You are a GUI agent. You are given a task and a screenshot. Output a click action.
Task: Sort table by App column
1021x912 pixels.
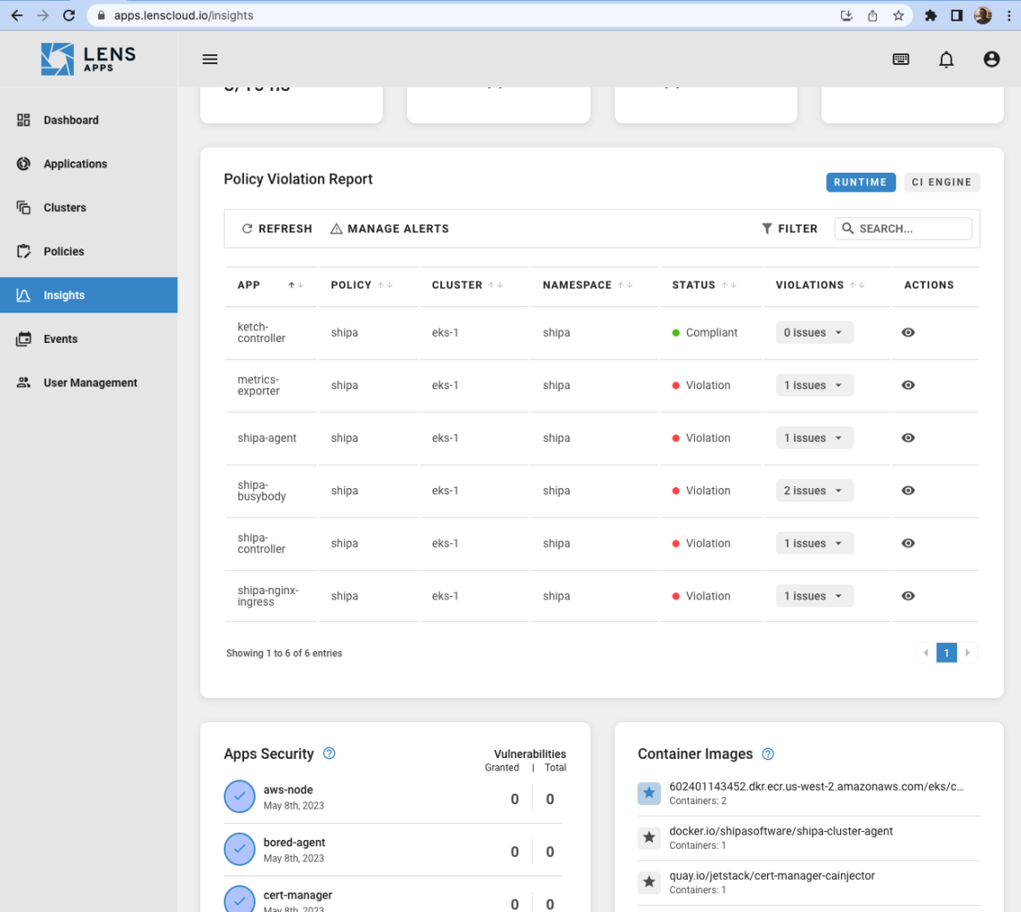(x=296, y=285)
